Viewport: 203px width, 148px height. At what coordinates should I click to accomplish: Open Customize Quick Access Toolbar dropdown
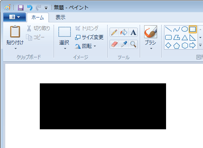pyautogui.click(x=46, y=9)
